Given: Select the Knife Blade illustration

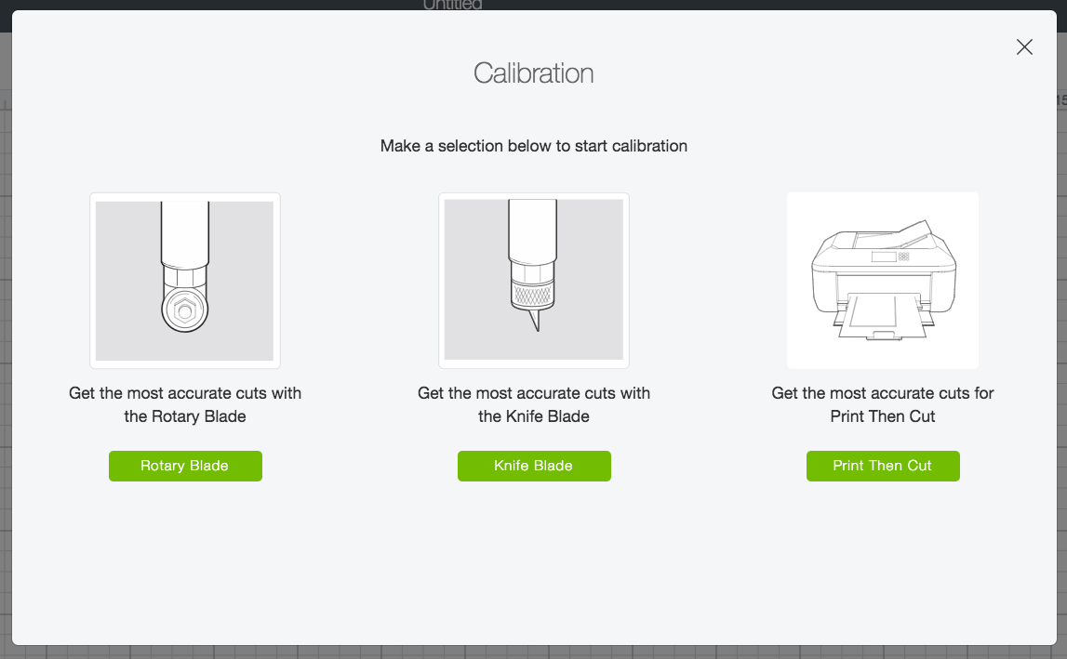Looking at the screenshot, I should point(534,280).
